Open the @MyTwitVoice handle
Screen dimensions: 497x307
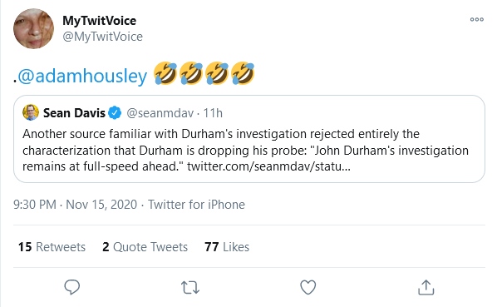point(103,37)
